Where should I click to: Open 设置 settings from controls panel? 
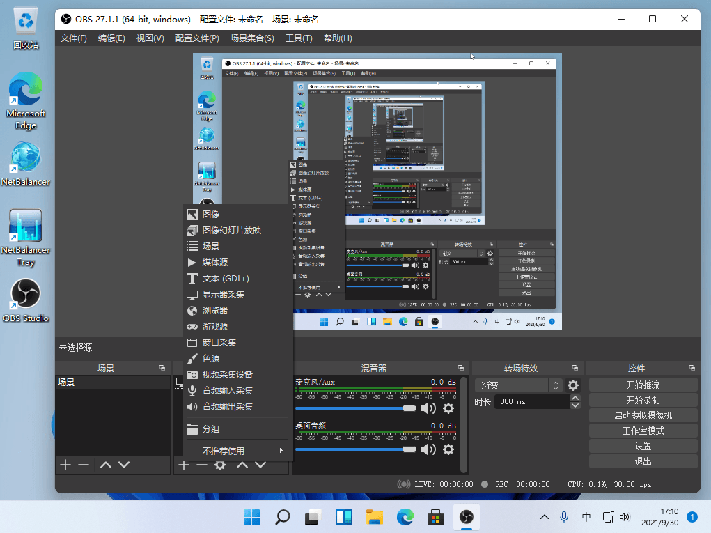click(x=643, y=447)
